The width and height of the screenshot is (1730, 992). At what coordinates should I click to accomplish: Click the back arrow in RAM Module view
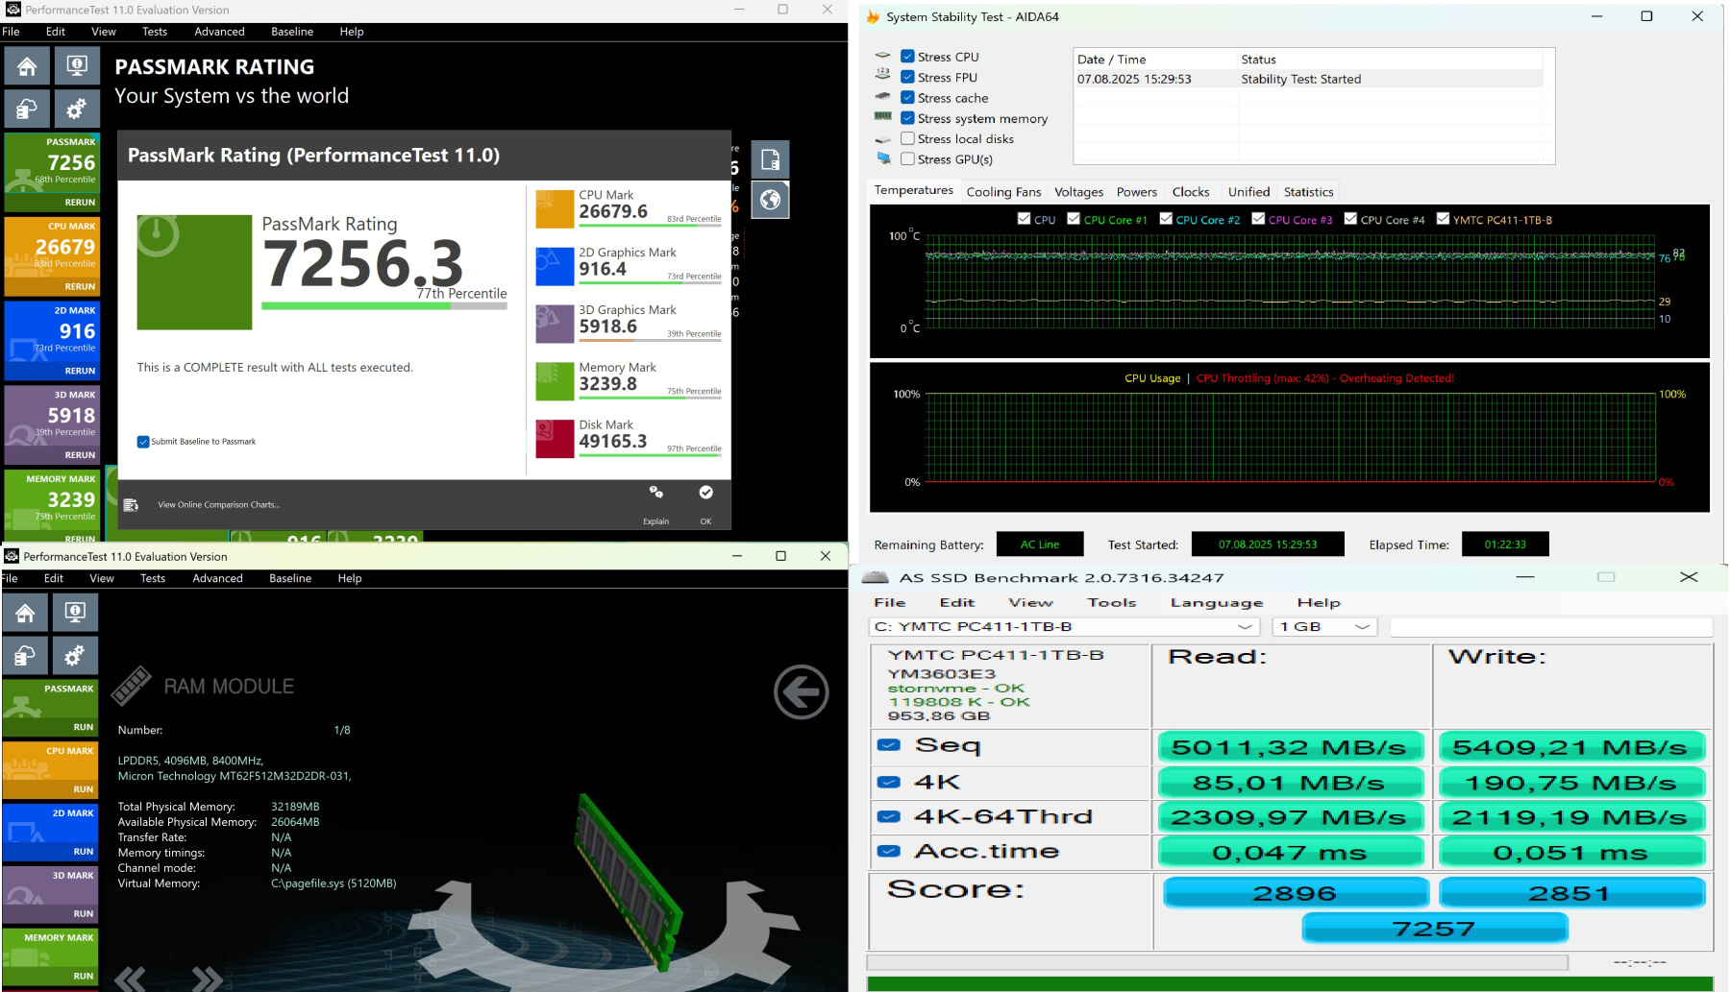click(x=801, y=691)
